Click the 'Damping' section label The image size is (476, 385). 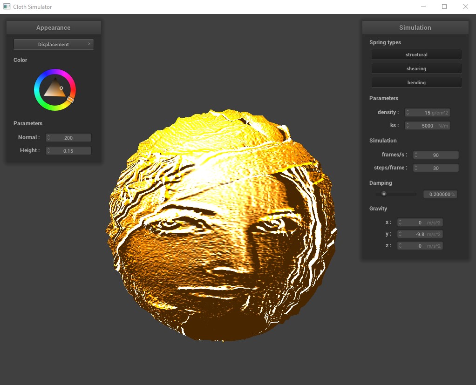click(x=381, y=183)
